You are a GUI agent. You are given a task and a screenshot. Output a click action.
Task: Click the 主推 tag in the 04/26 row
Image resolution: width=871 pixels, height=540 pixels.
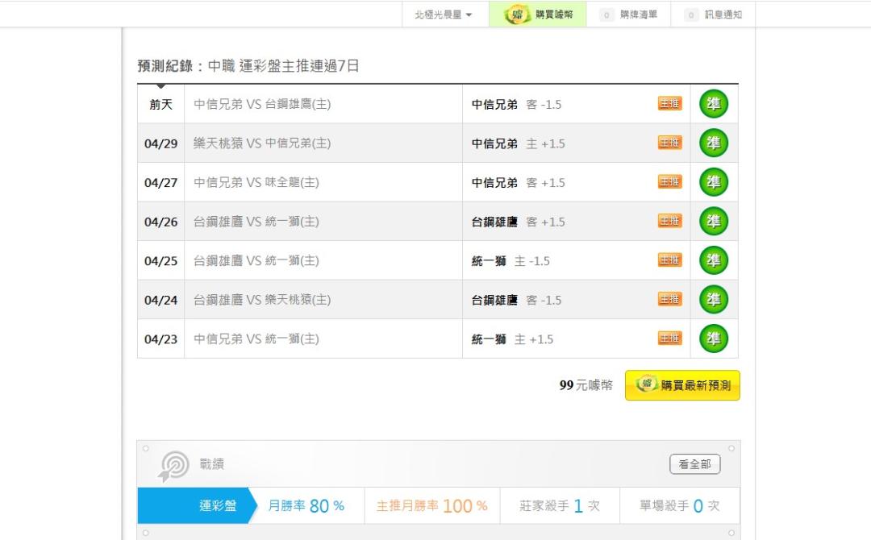click(670, 221)
